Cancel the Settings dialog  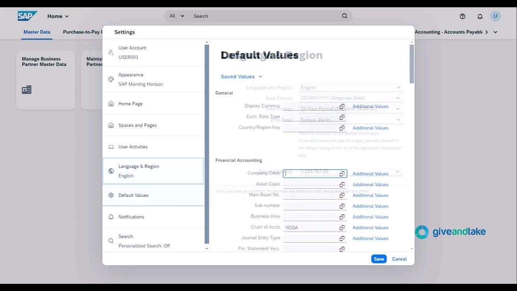[399, 259]
